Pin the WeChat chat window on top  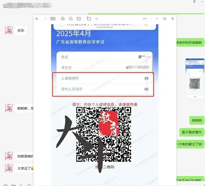click(194, 2)
